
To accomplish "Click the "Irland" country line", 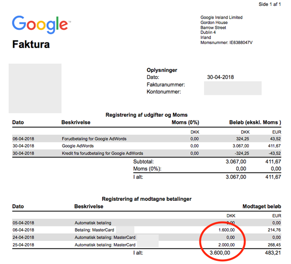I will click(206, 37).
